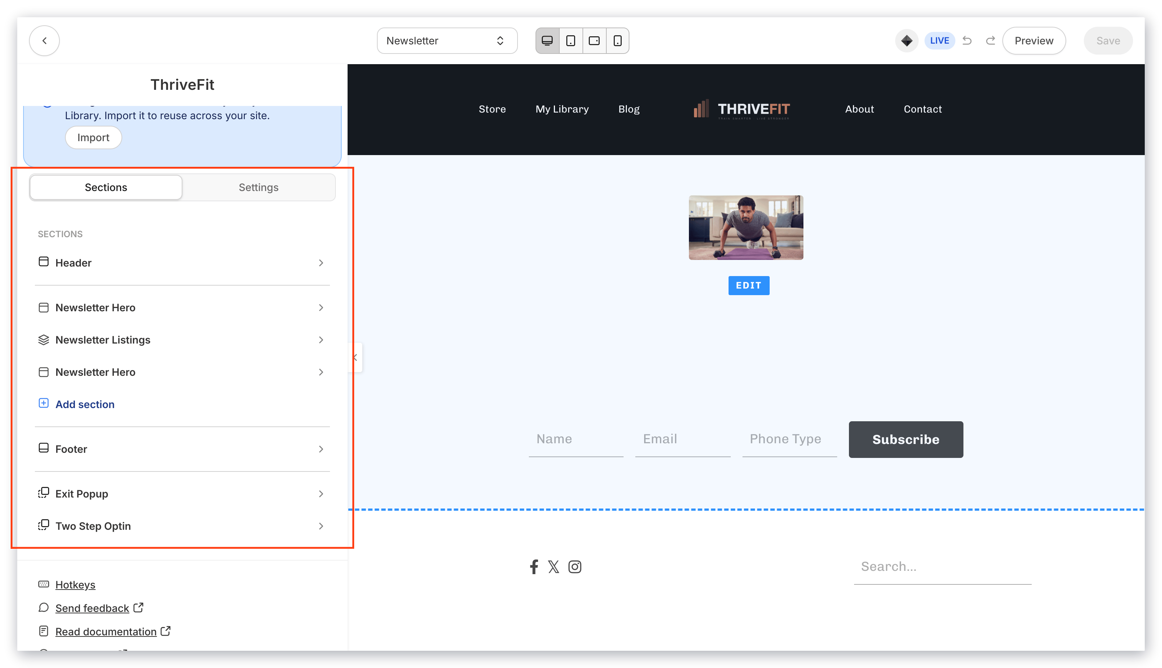Open Newsletter Listings section

[182, 339]
